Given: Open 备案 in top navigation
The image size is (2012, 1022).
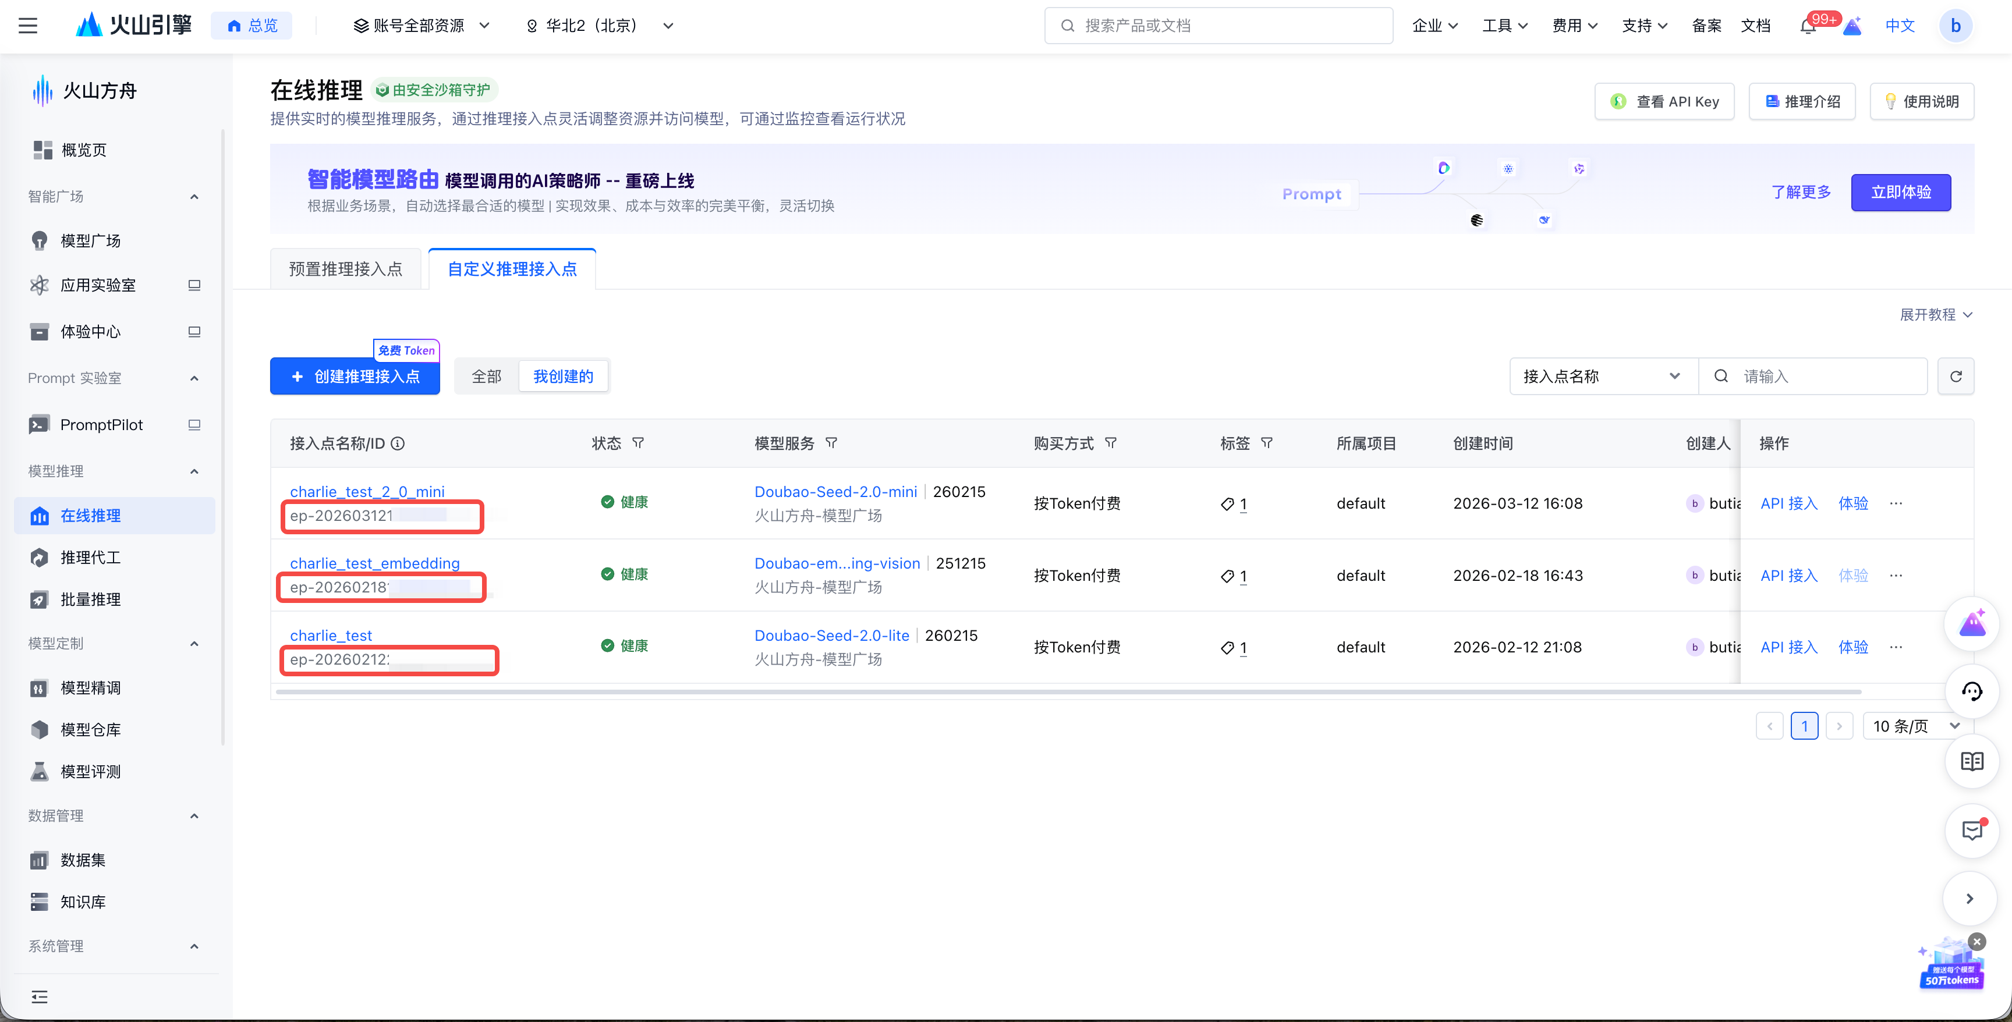Looking at the screenshot, I should tap(1706, 26).
